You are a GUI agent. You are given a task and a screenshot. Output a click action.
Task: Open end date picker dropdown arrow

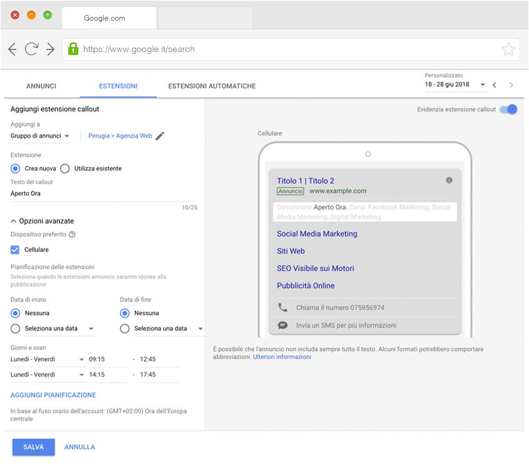200,329
